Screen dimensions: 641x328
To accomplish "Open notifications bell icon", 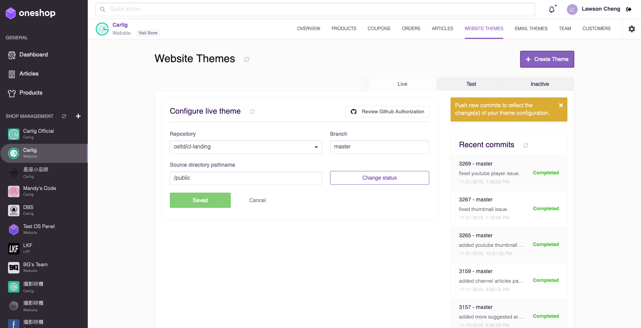I will click(552, 10).
